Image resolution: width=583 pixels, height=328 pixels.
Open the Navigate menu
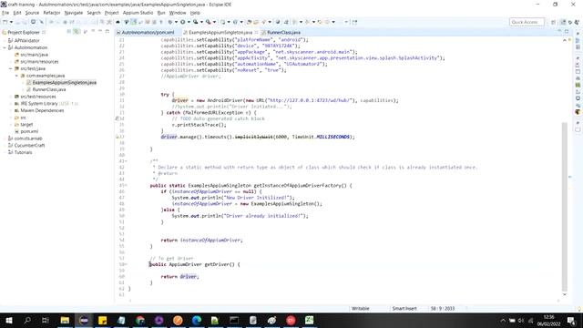point(74,13)
